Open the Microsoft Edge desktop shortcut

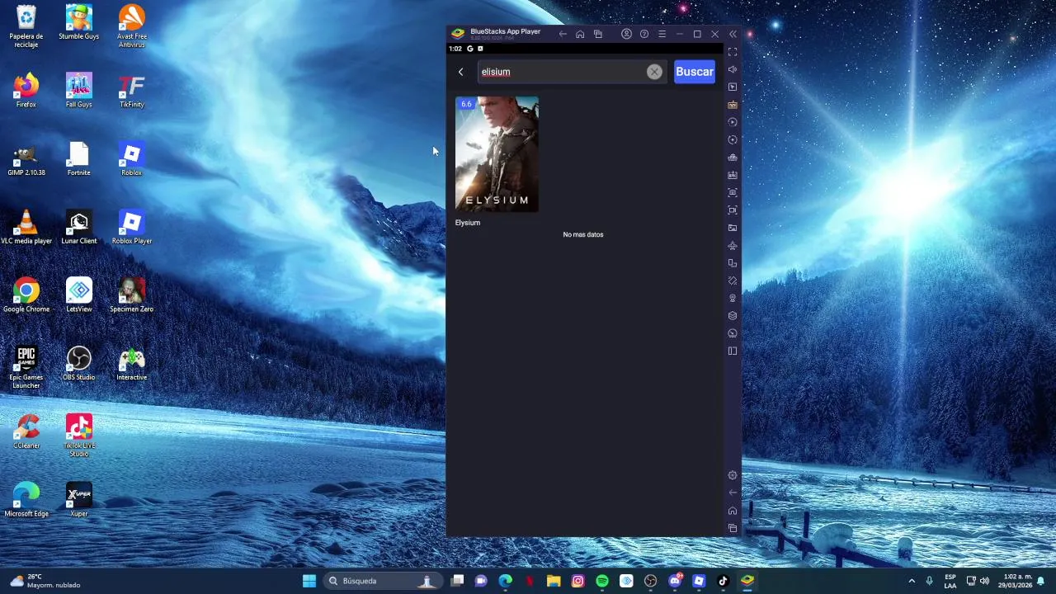(26, 500)
